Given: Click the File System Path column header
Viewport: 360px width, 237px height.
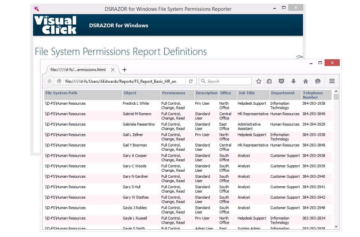Looking at the screenshot, I should [61, 93].
